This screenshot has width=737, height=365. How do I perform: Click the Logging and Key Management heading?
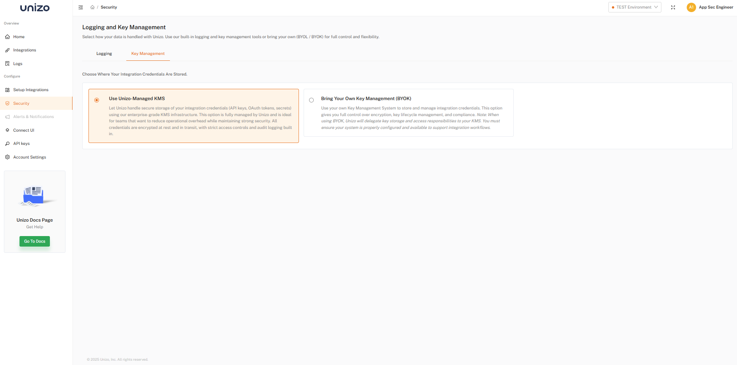124,27
